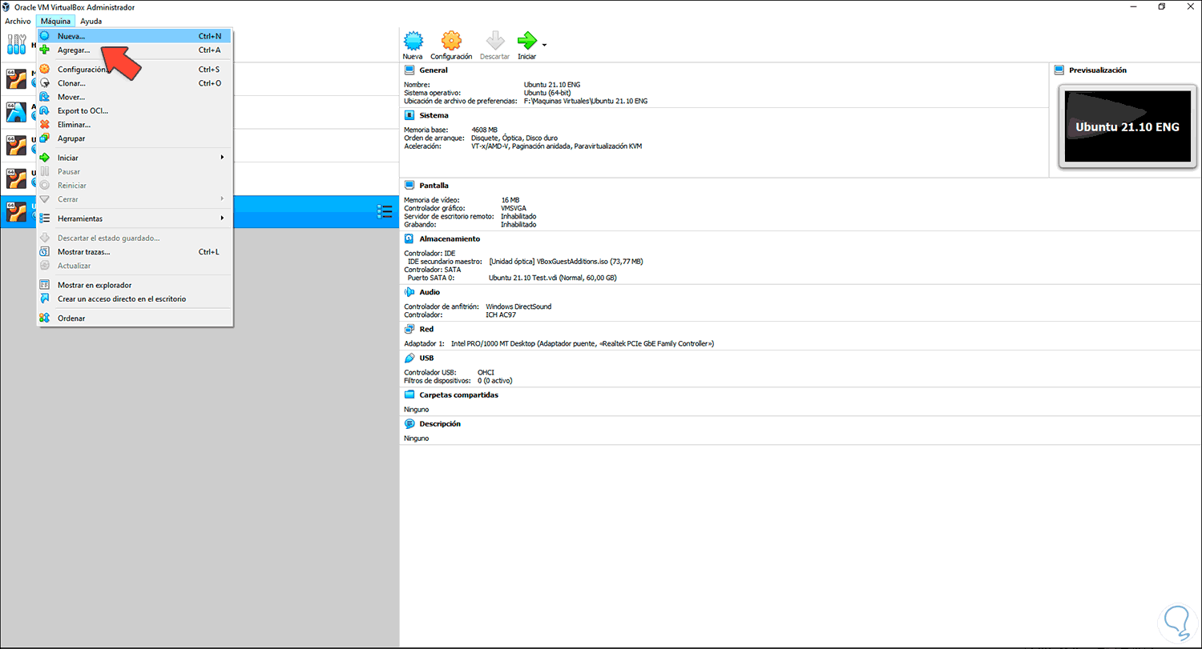Open the General section header
1202x649 pixels.
pyautogui.click(x=434, y=70)
